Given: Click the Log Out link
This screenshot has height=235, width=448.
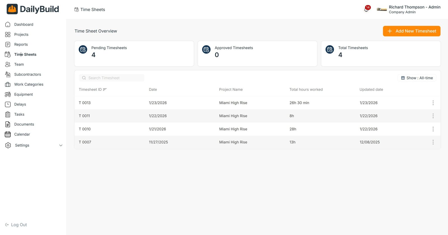Looking at the screenshot, I should pos(16,225).
